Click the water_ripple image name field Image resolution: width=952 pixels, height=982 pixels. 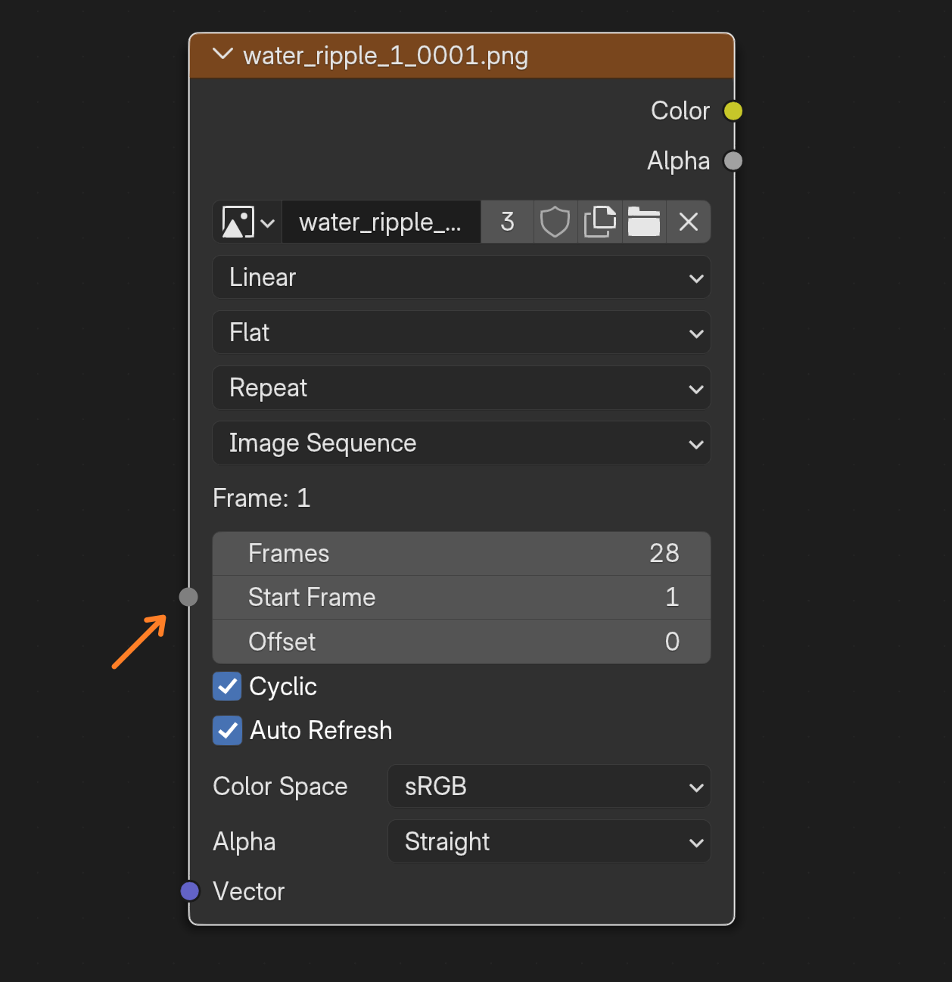click(x=381, y=222)
